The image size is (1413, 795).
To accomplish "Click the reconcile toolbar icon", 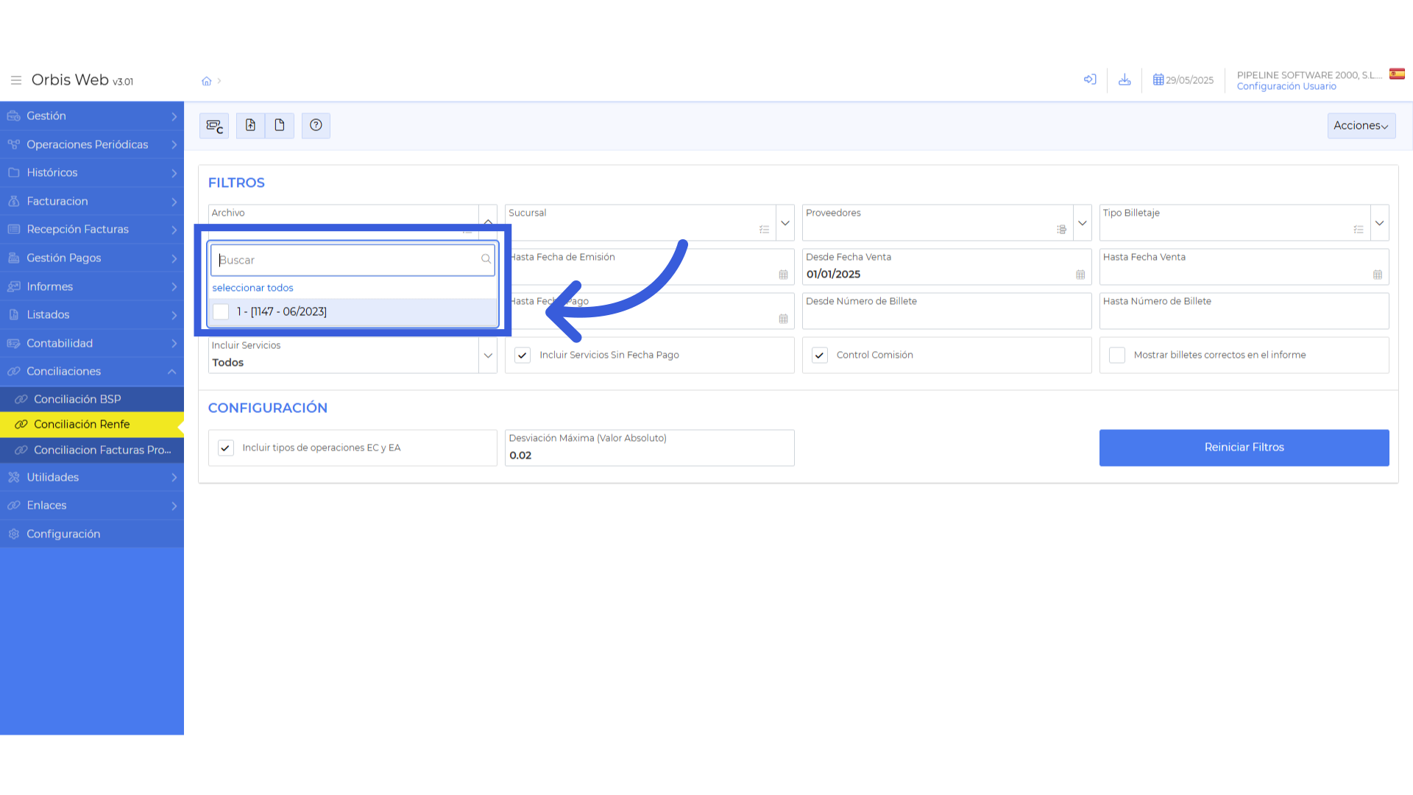I will point(214,126).
